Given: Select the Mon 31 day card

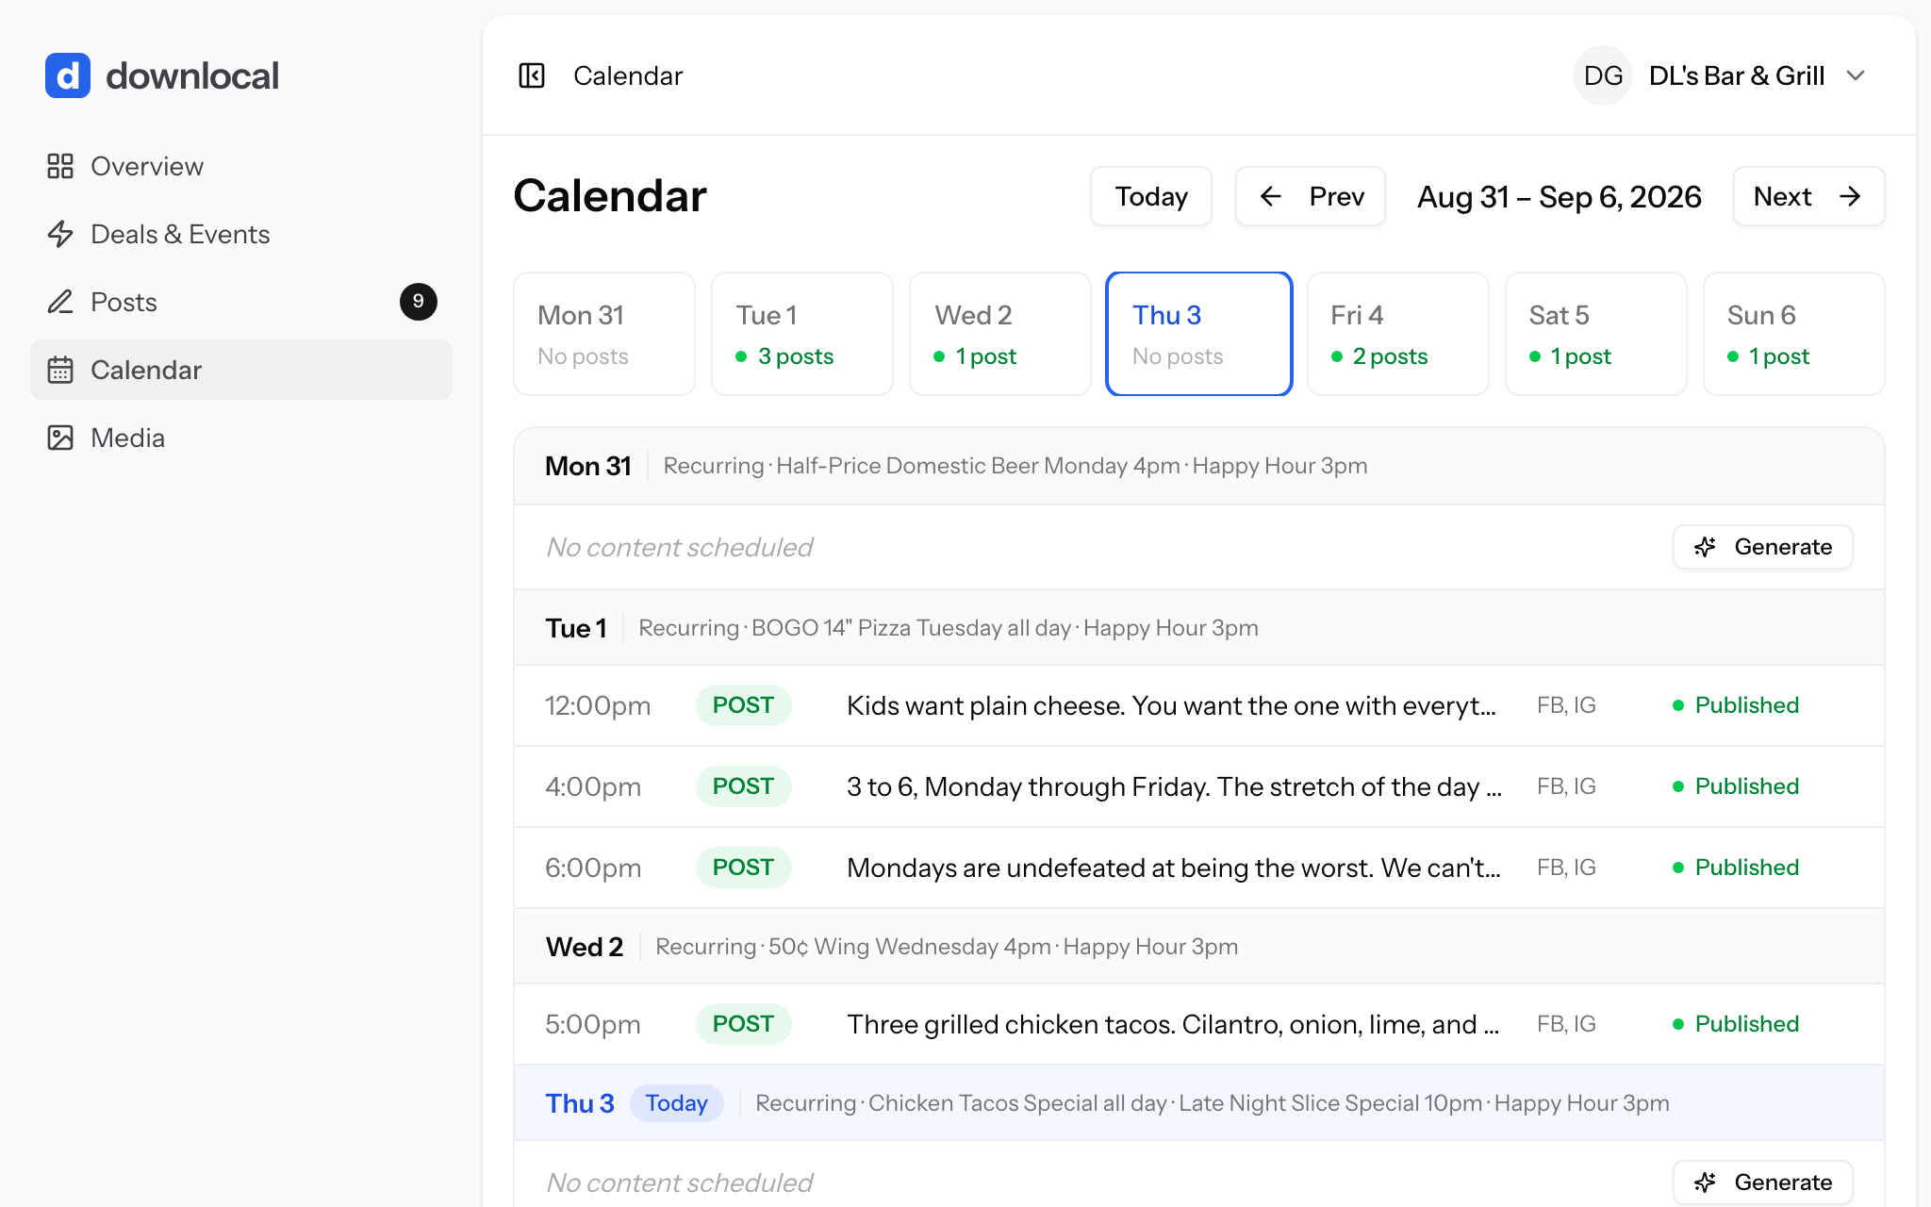Looking at the screenshot, I should pyautogui.click(x=604, y=334).
